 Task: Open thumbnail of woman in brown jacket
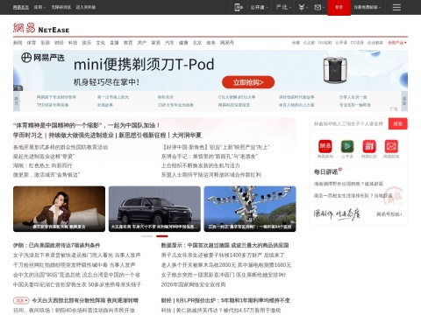[59, 209]
